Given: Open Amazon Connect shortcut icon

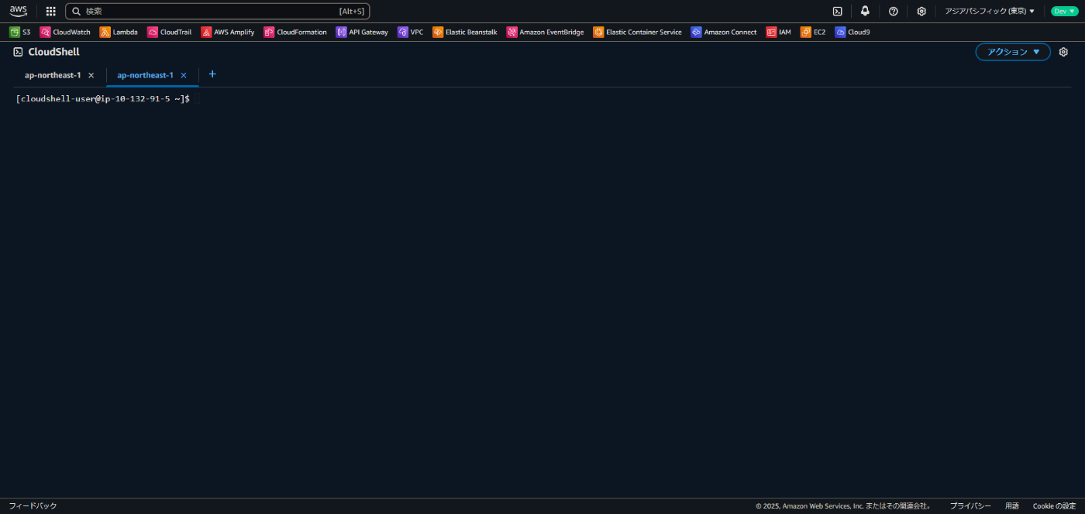Looking at the screenshot, I should [x=696, y=33].
